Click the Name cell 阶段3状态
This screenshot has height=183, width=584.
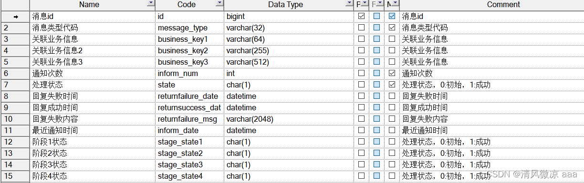(93, 164)
